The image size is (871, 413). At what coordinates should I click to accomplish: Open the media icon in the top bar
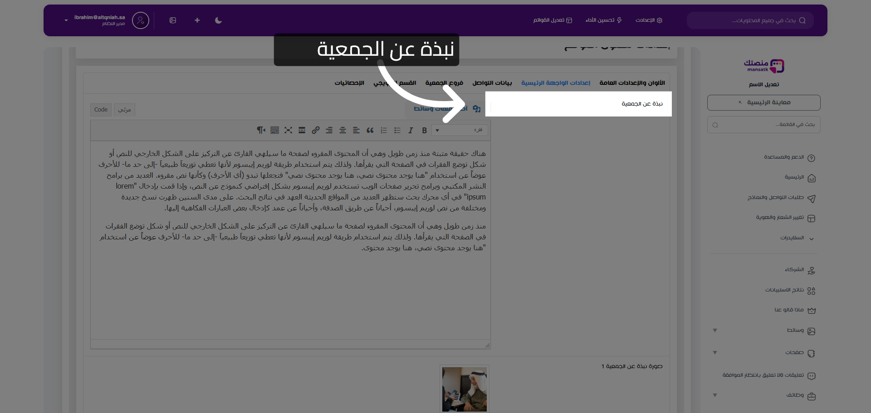[173, 20]
